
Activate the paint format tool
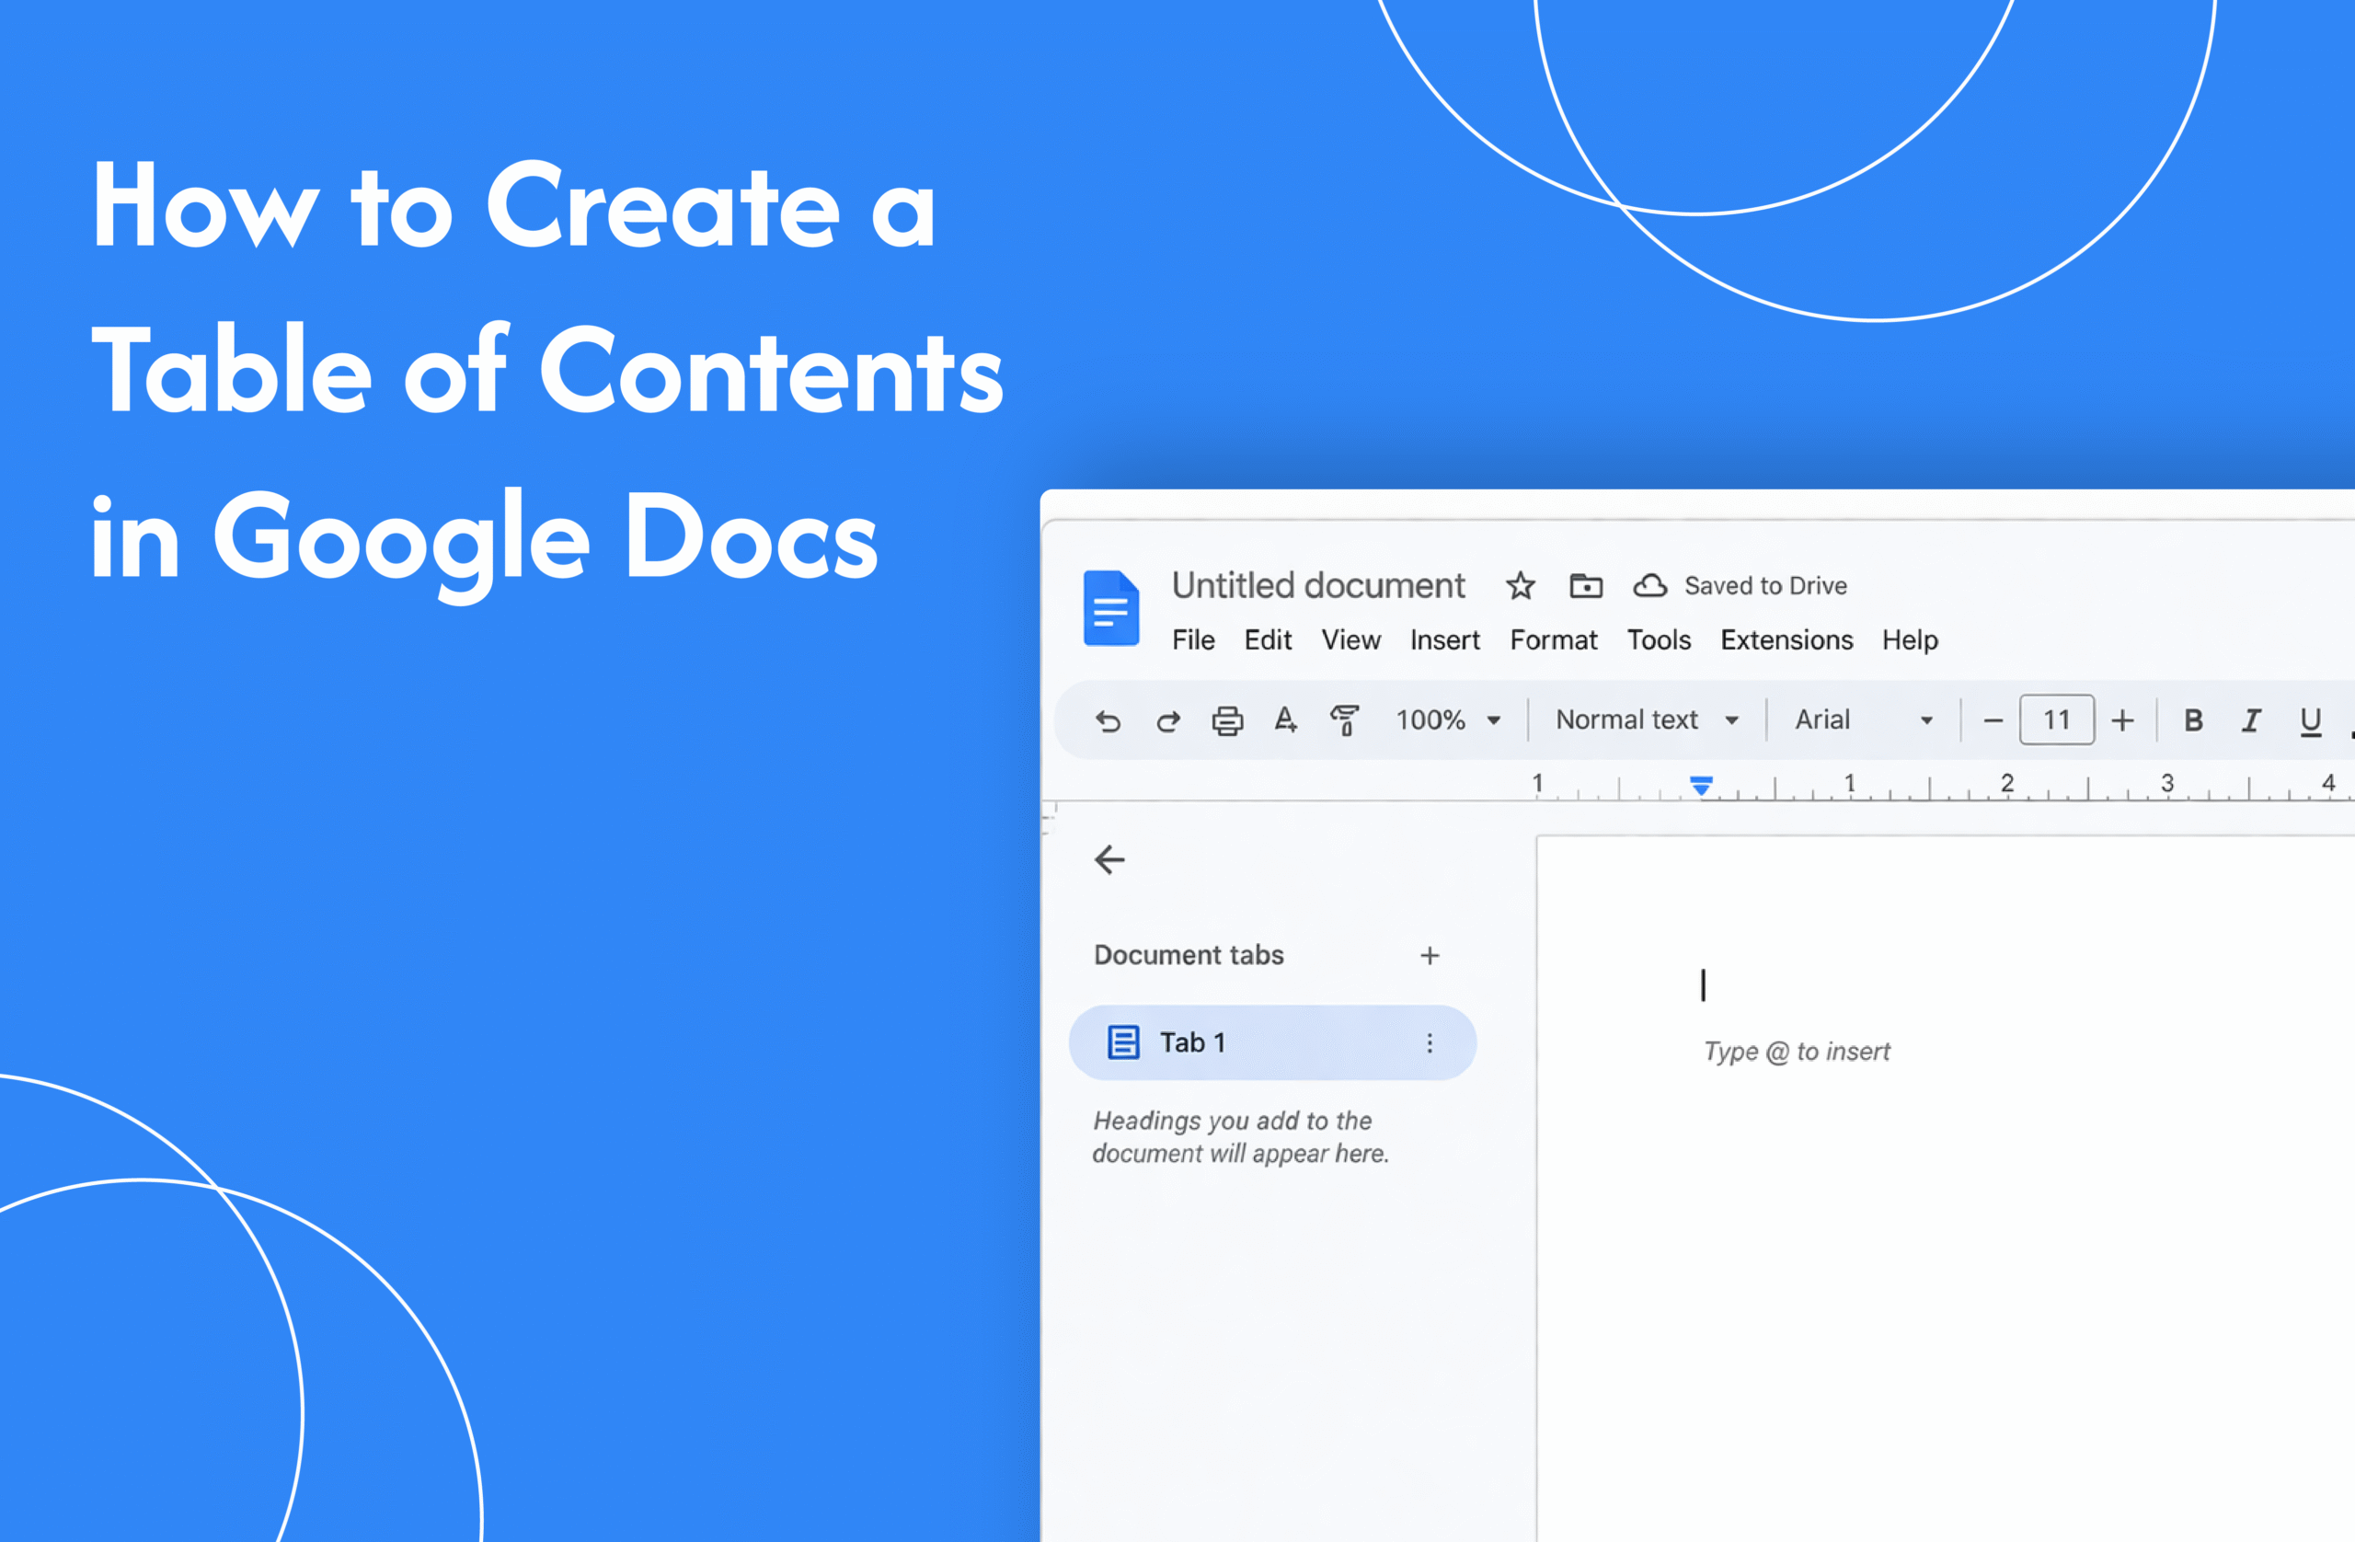1345,720
